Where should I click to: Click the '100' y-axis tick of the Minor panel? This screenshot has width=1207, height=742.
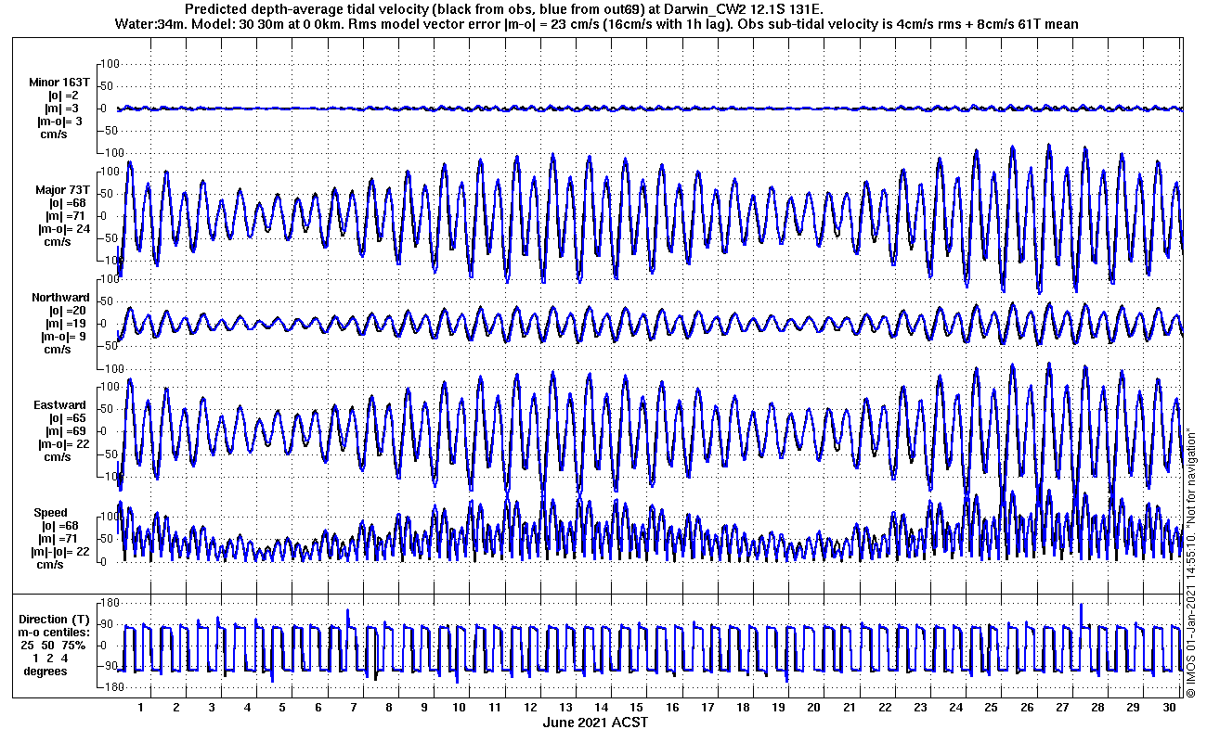[x=110, y=63]
